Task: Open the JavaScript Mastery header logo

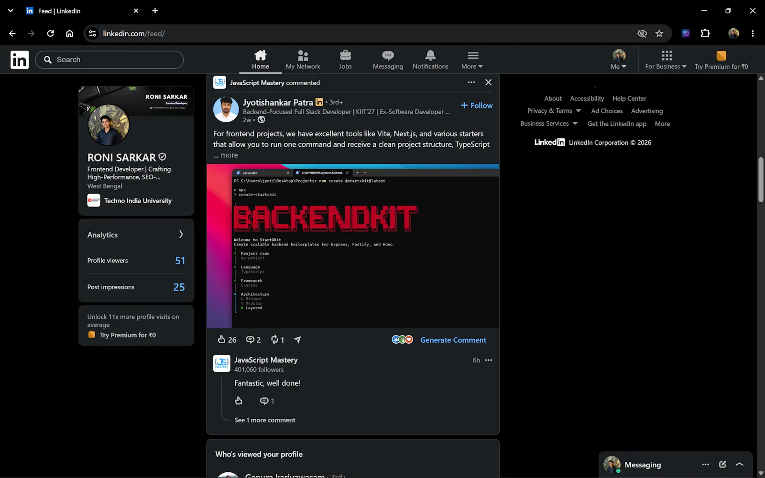Action: pos(219,82)
